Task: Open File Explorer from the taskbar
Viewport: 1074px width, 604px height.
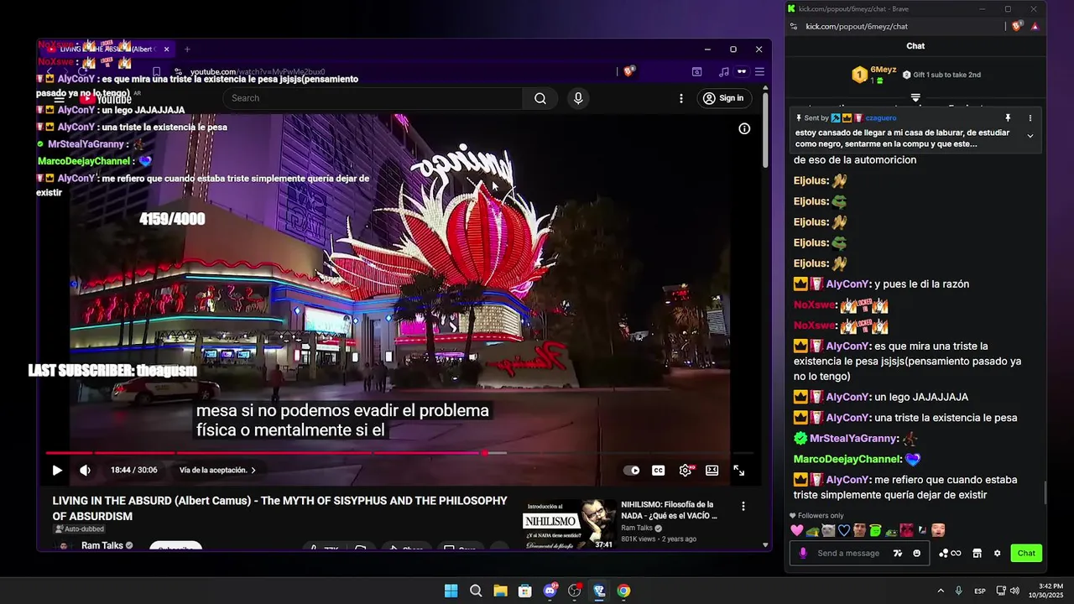Action: click(500, 591)
